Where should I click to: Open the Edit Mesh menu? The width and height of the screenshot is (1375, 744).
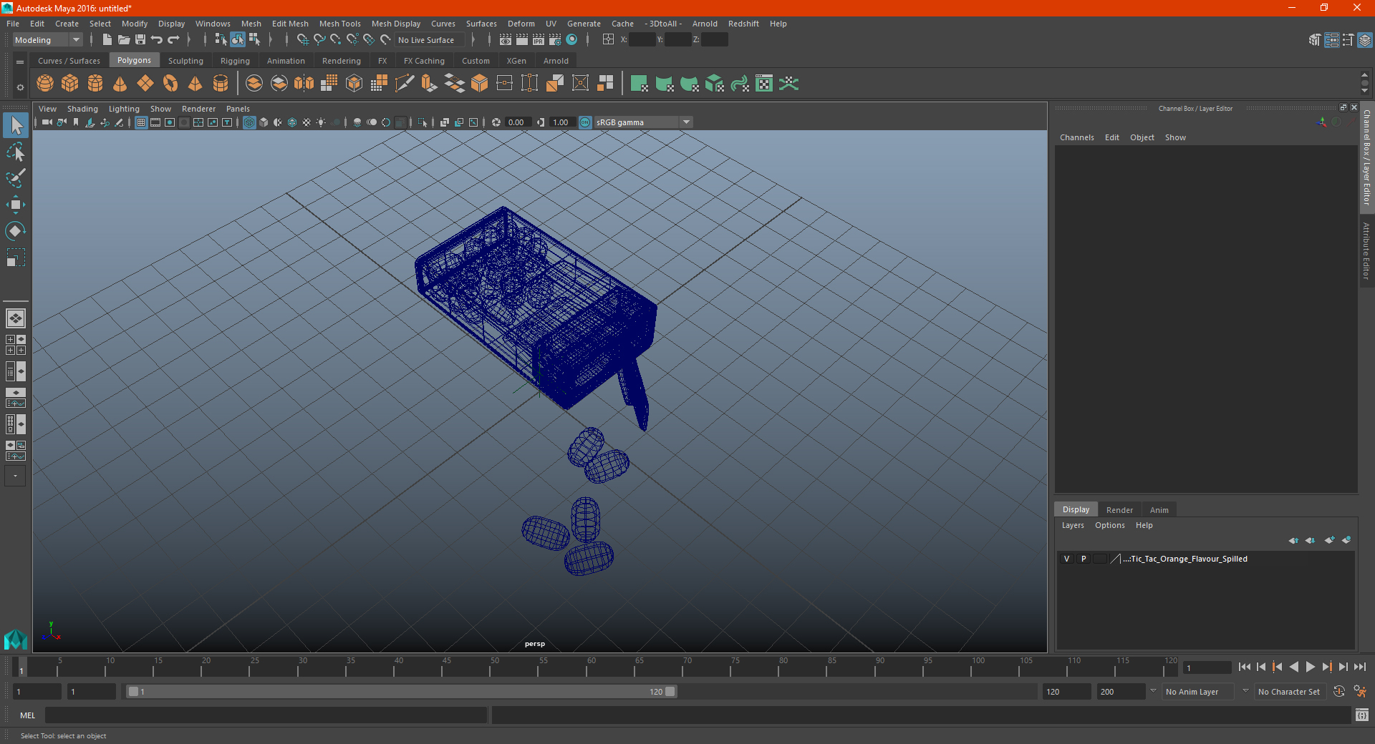[290, 24]
